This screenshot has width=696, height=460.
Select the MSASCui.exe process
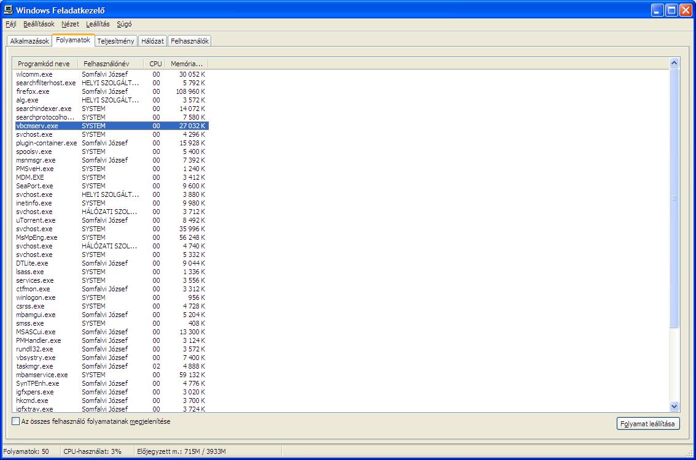[111, 332]
